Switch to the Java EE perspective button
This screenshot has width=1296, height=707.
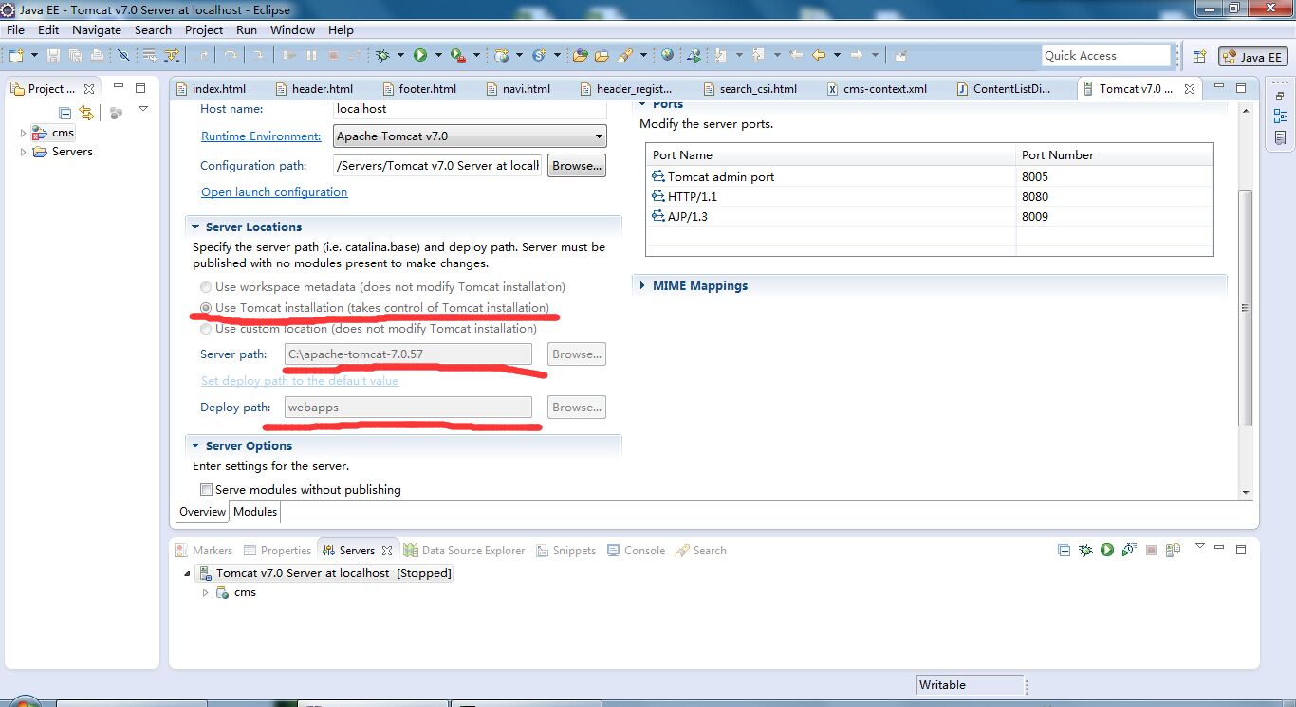click(x=1253, y=57)
